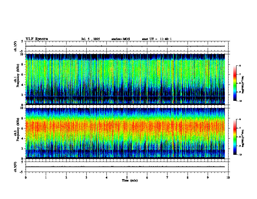Click time axis tick label 3
The height and width of the screenshot is (199, 257).
click(x=86, y=178)
